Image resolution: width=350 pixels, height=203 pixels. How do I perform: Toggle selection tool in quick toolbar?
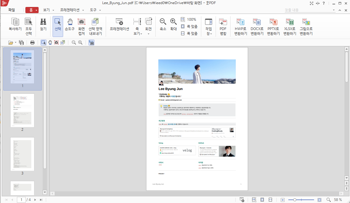pyautogui.click(x=44, y=43)
